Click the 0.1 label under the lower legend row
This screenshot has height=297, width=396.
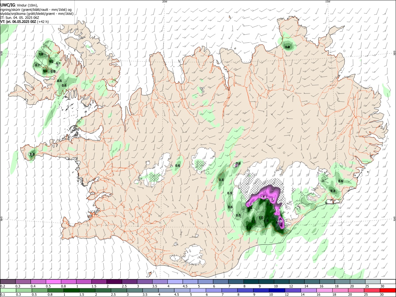2,295
